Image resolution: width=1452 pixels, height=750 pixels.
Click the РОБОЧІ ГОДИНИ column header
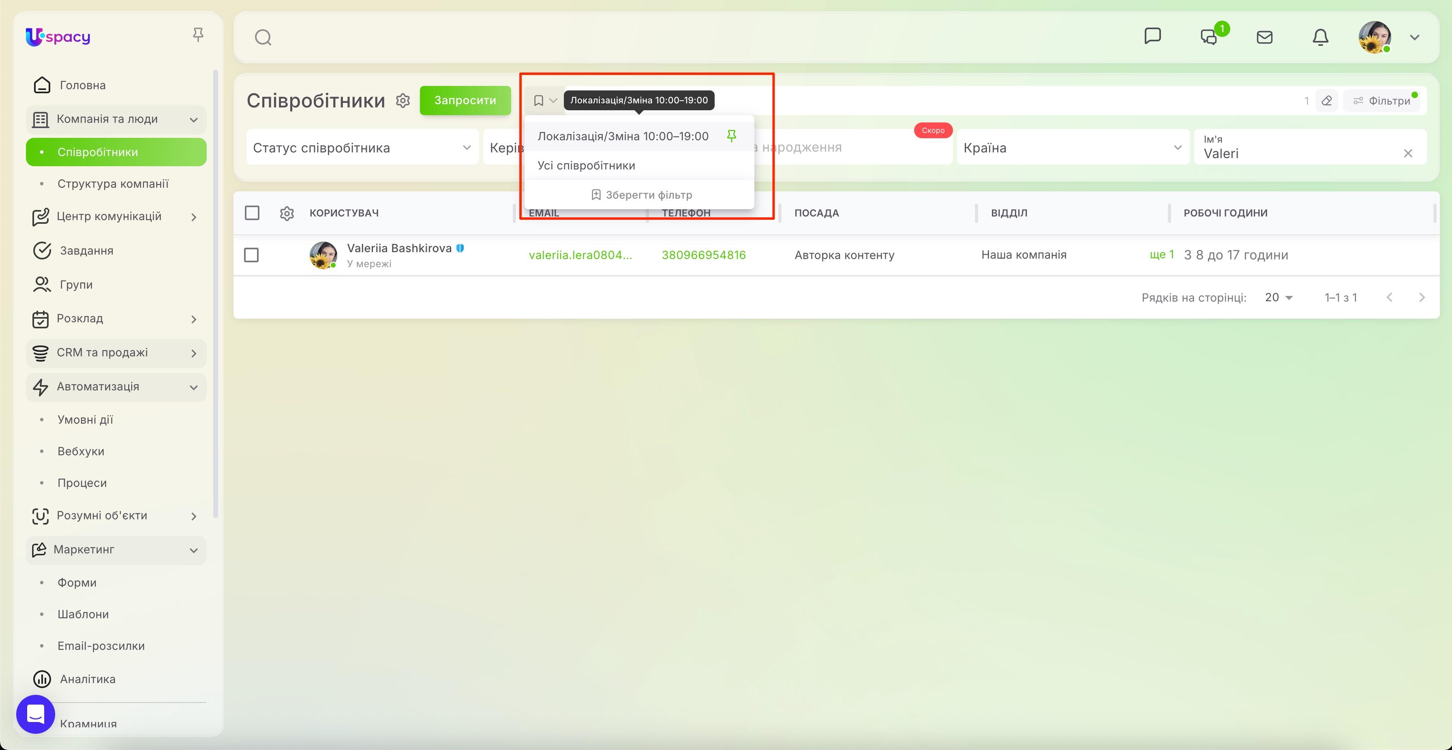tap(1225, 213)
